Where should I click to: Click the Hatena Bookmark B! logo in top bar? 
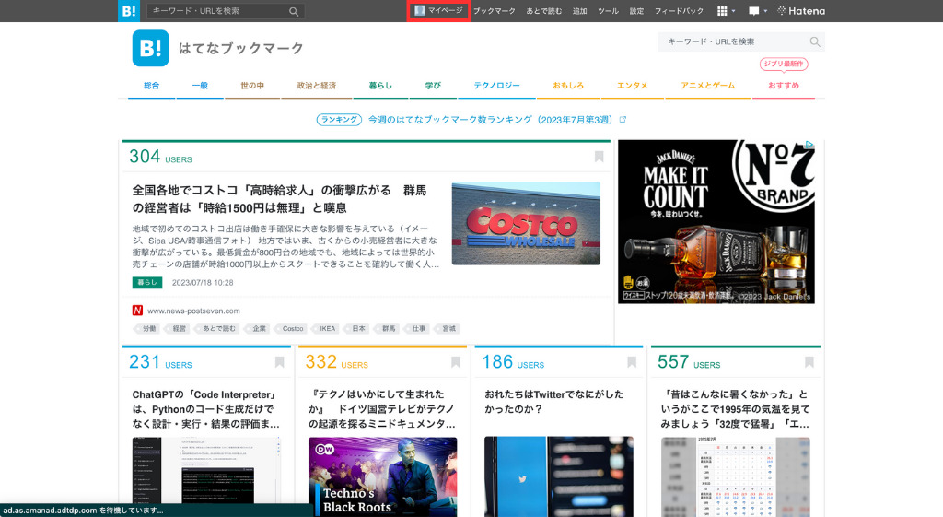click(129, 11)
